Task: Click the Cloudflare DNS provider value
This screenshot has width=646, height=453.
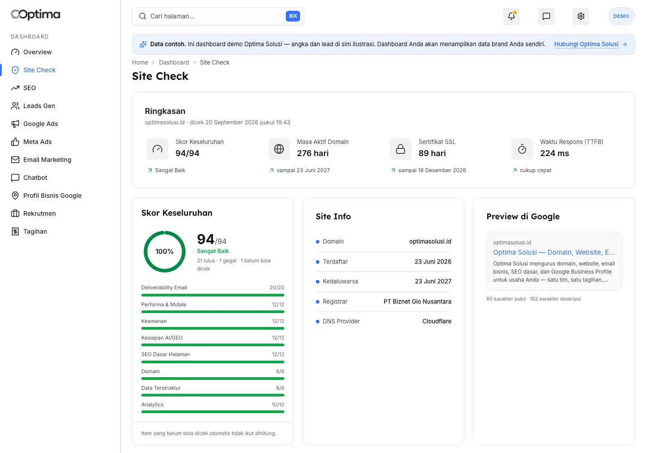Action: point(437,321)
